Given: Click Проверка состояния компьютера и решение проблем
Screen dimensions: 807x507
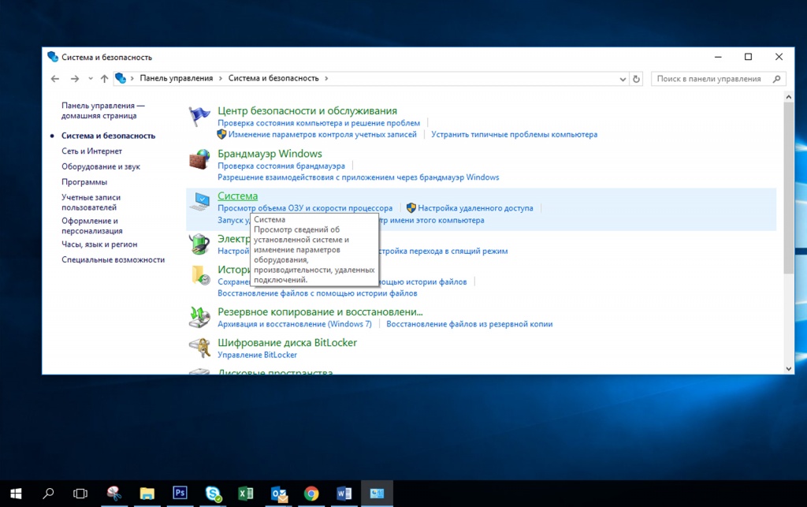Looking at the screenshot, I should click(318, 123).
